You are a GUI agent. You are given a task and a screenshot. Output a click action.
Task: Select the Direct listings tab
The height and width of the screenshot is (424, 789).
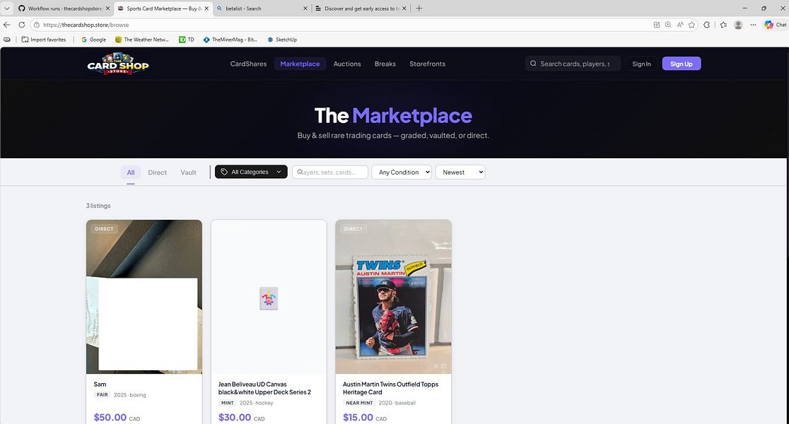click(x=157, y=172)
